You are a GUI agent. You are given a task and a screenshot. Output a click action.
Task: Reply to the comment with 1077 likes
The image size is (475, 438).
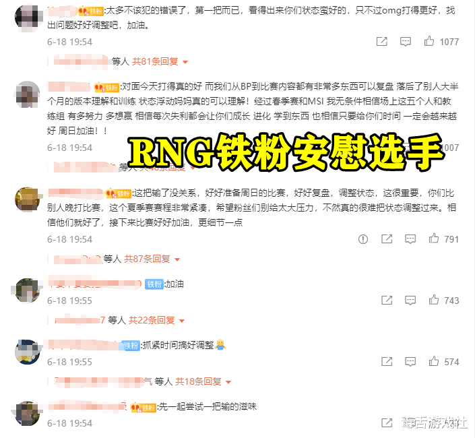click(x=406, y=42)
